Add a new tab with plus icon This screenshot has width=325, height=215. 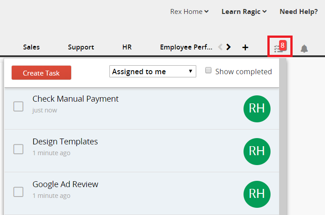coord(245,47)
